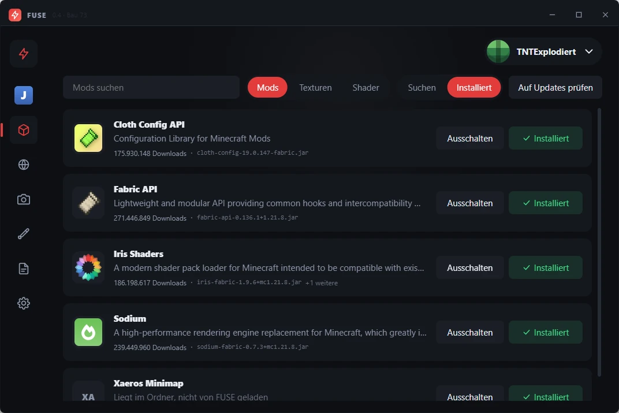Select the Installiert filter tab
619x413 pixels.
click(x=474, y=88)
